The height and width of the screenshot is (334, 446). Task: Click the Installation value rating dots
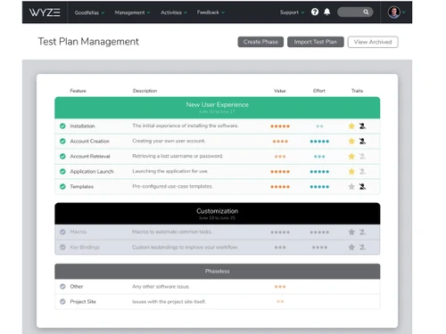tap(280, 126)
